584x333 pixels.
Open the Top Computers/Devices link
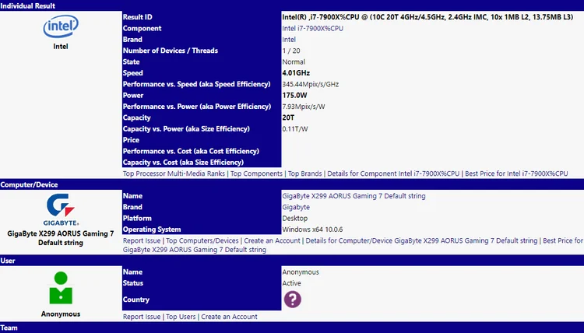click(x=202, y=240)
